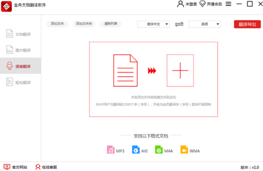Click the 金舟文档翻译软件 app logo
This screenshot has height=171, width=263.
click(x=7, y=7)
